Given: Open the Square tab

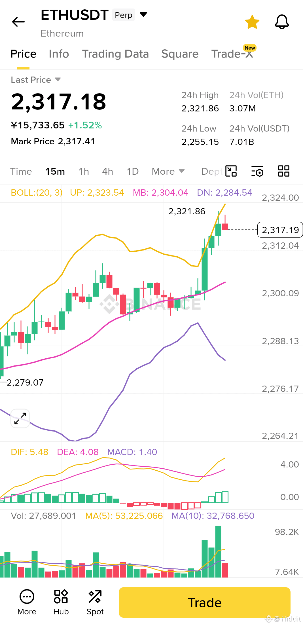Looking at the screenshot, I should pos(180,54).
